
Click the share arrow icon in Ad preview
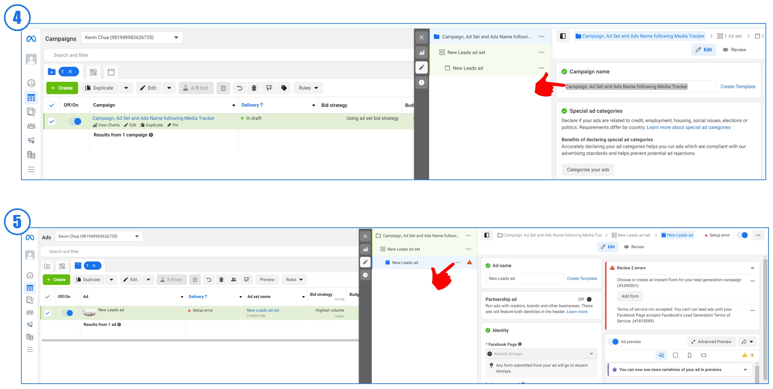[x=744, y=342]
